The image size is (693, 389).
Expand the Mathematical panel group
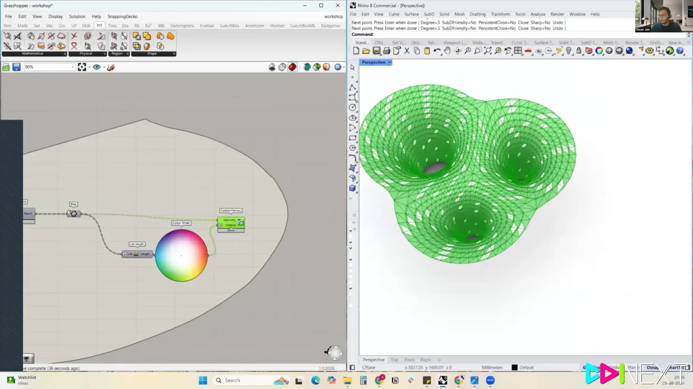point(65,54)
